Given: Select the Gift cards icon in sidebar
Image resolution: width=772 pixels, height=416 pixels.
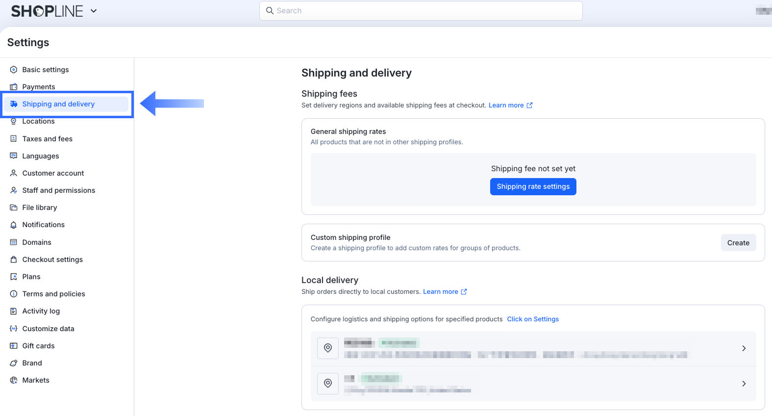Looking at the screenshot, I should (13, 345).
